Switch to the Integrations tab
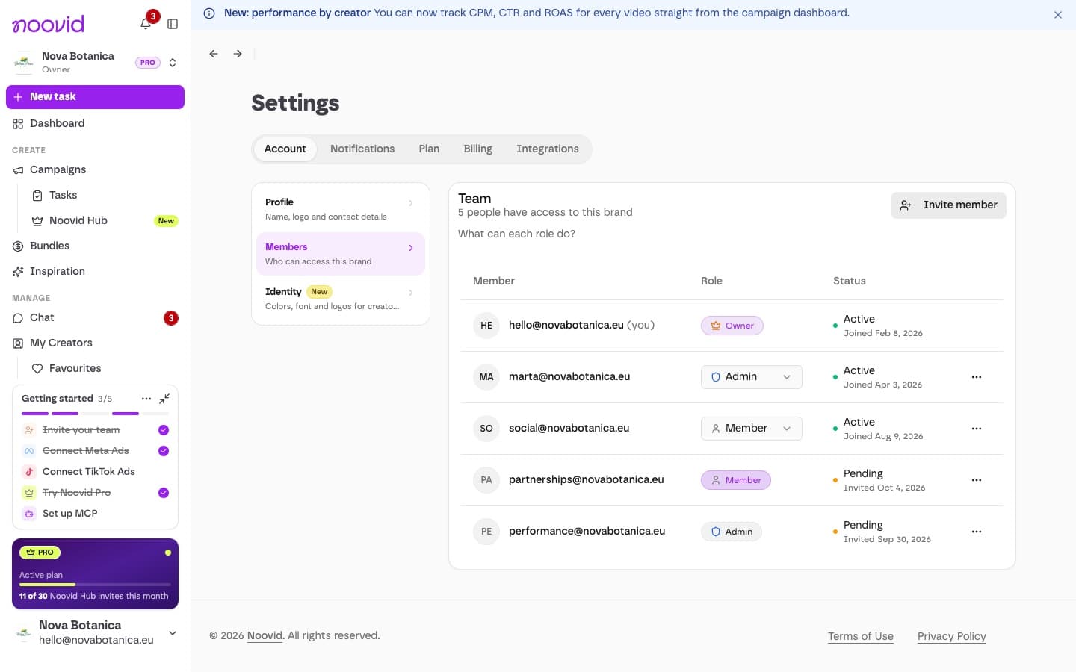This screenshot has height=672, width=1076. 548,149
